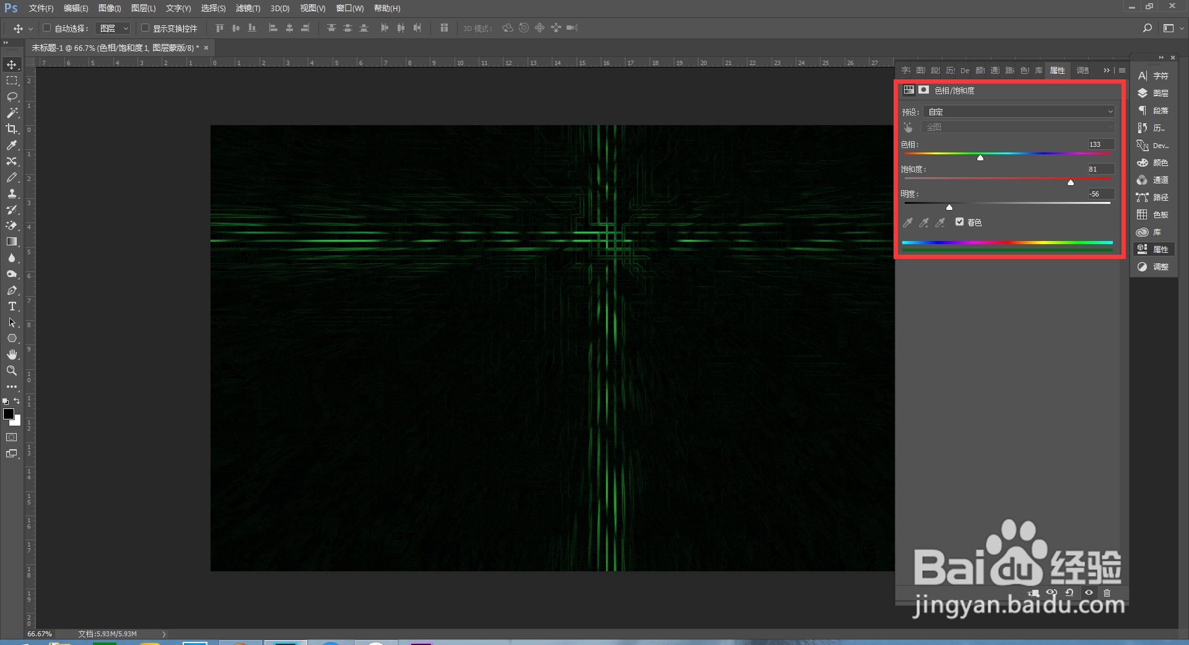Select the Path Selection tool
1189x645 pixels.
pos(12,322)
